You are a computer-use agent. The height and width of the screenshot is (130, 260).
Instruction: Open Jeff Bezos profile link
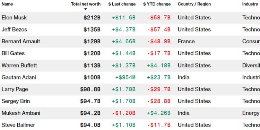(x=14, y=29)
